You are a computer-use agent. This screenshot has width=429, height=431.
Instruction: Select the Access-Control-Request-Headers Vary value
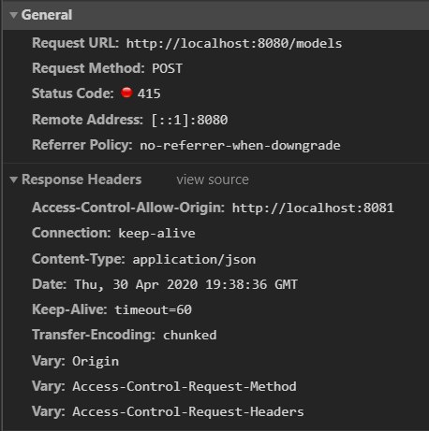188,411
